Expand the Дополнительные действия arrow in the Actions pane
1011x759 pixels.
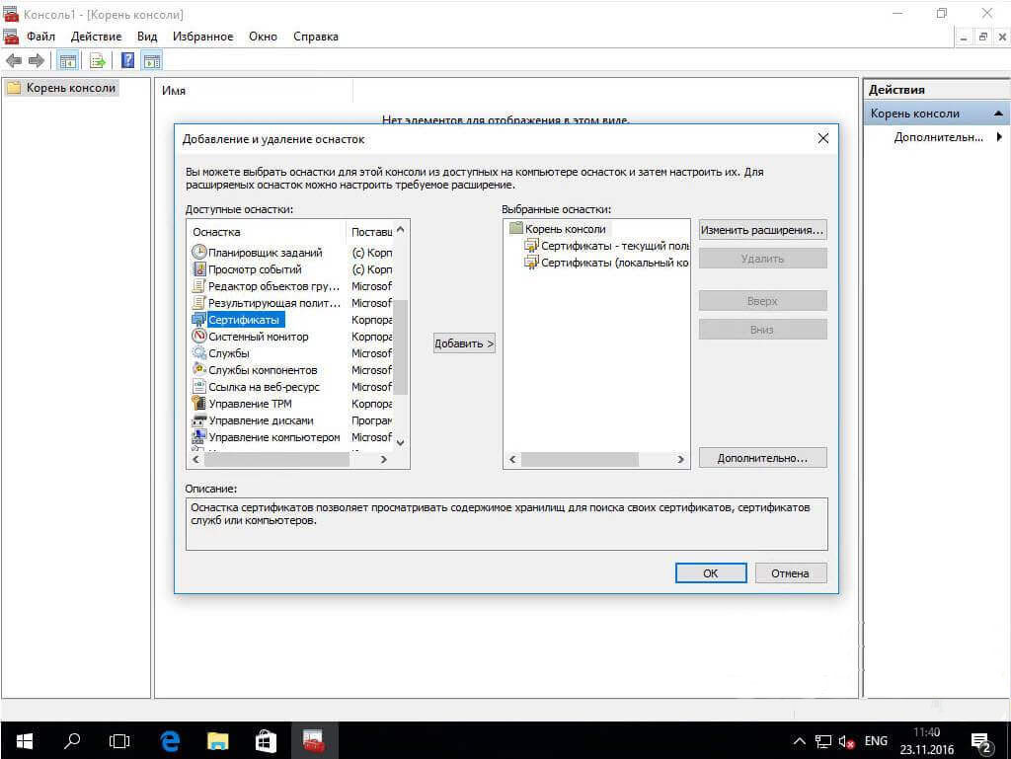coord(999,136)
